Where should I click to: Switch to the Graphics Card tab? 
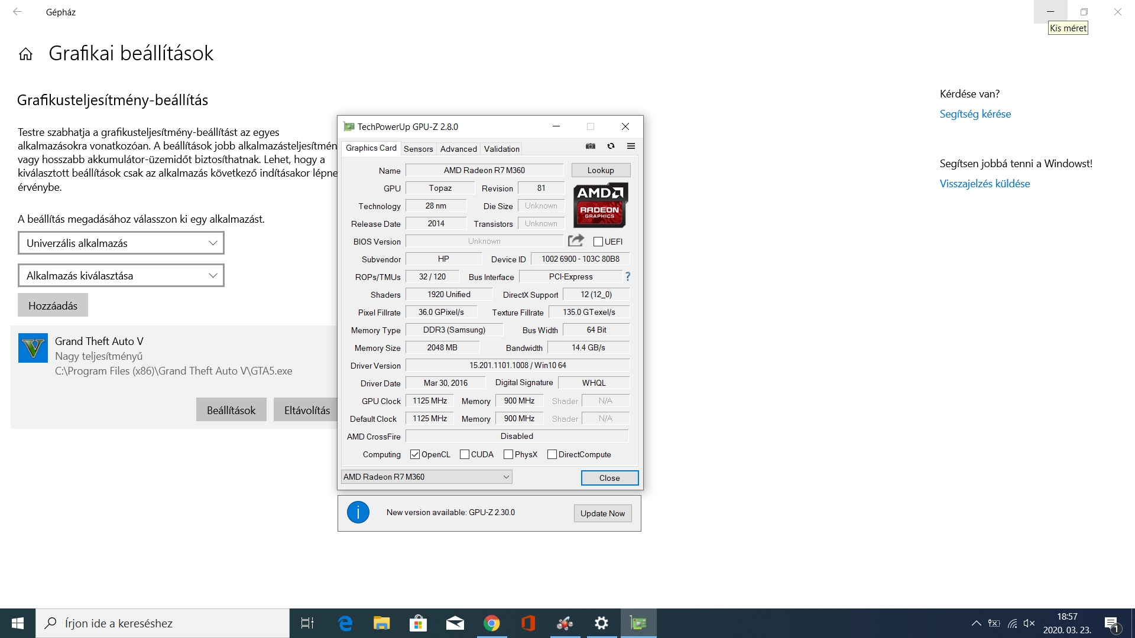point(371,148)
